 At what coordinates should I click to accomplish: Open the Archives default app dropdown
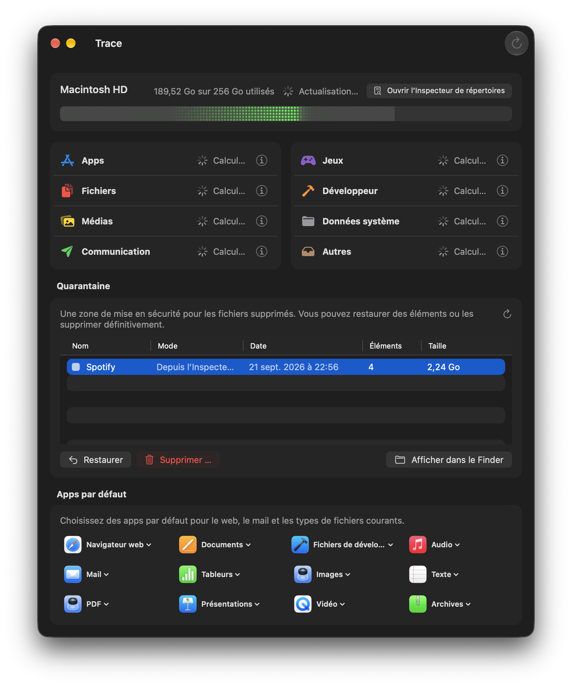tap(440, 604)
